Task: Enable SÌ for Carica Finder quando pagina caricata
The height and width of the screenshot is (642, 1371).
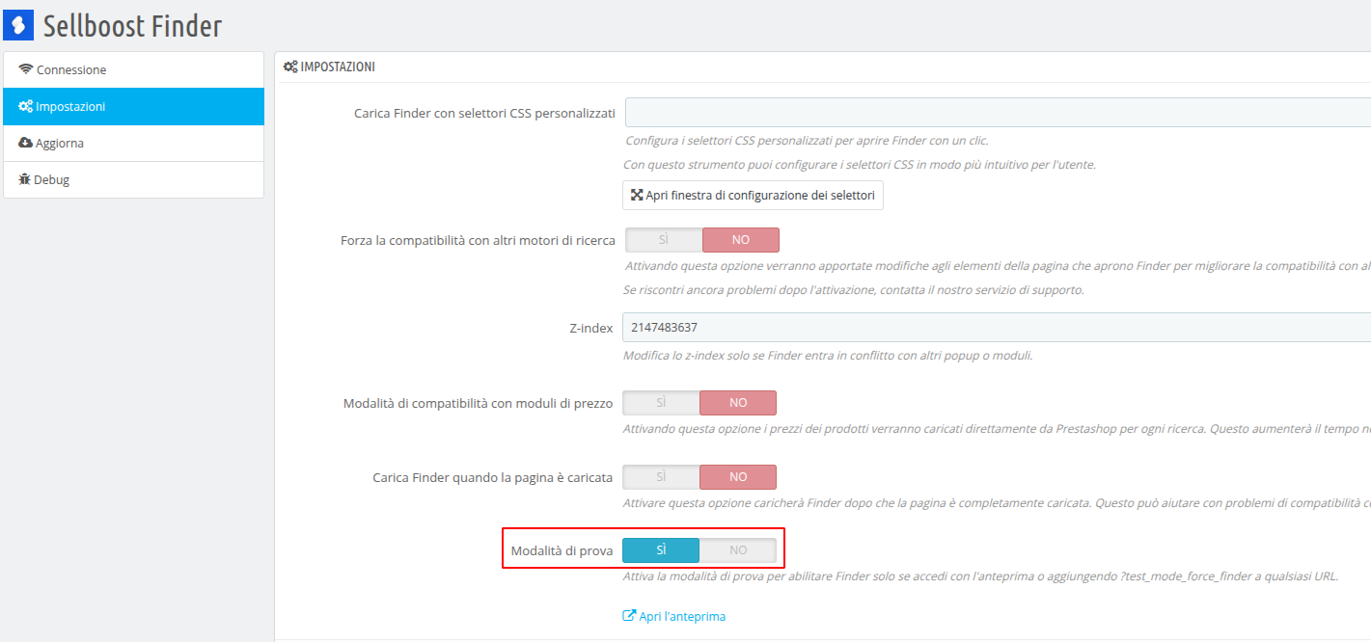Action: click(661, 477)
